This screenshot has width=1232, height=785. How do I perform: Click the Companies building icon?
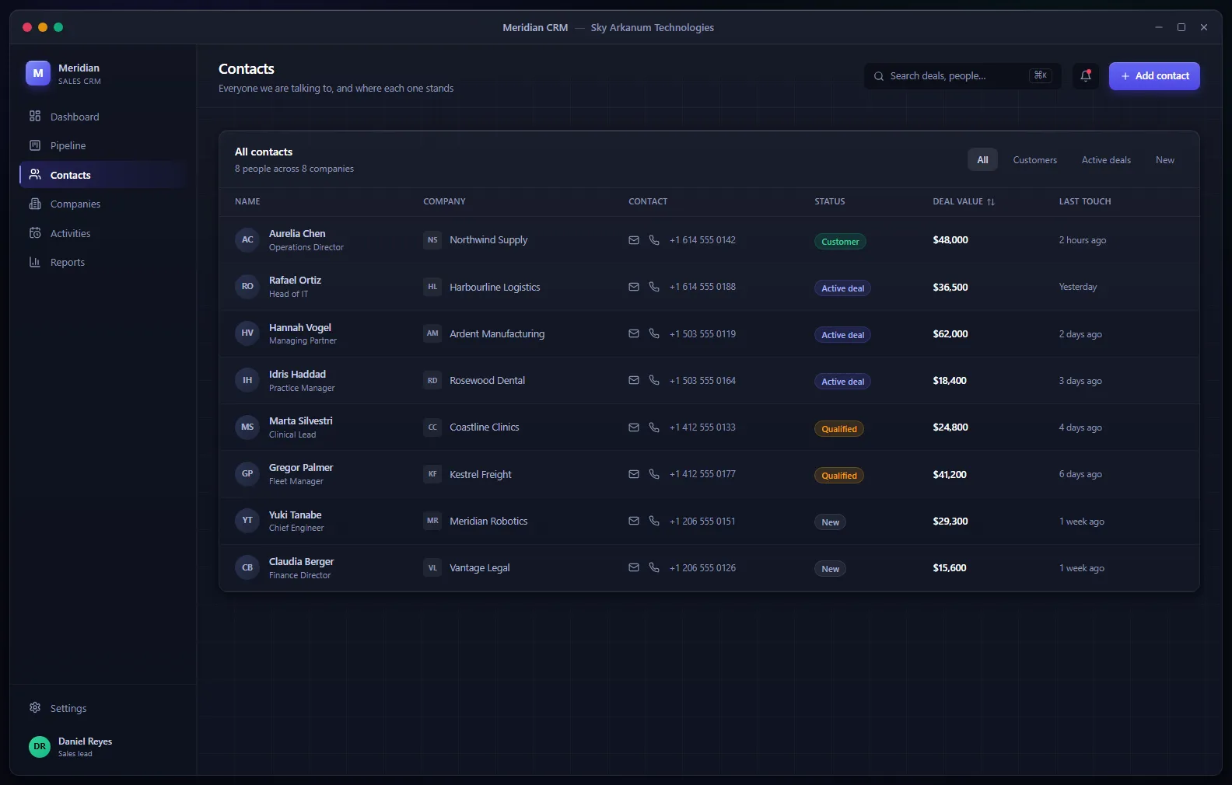coord(35,204)
